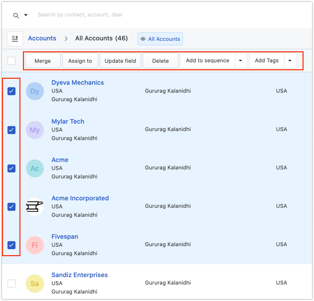Open the Sandiz Enterprises account link

pyautogui.click(x=79, y=275)
